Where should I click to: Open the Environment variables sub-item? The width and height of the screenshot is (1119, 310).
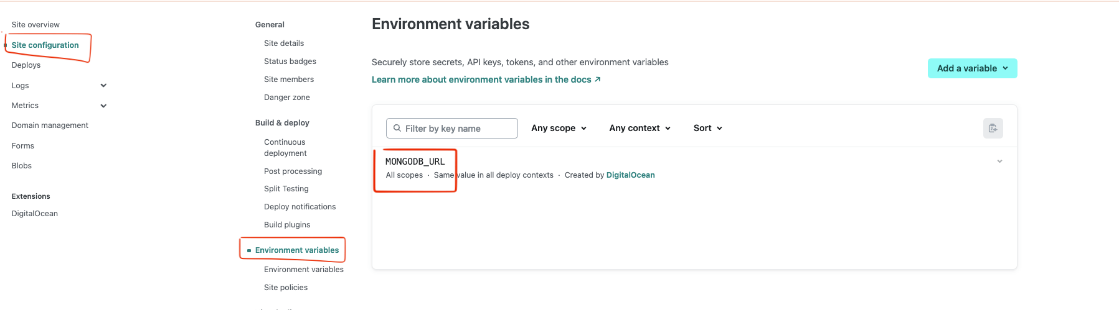coord(304,270)
